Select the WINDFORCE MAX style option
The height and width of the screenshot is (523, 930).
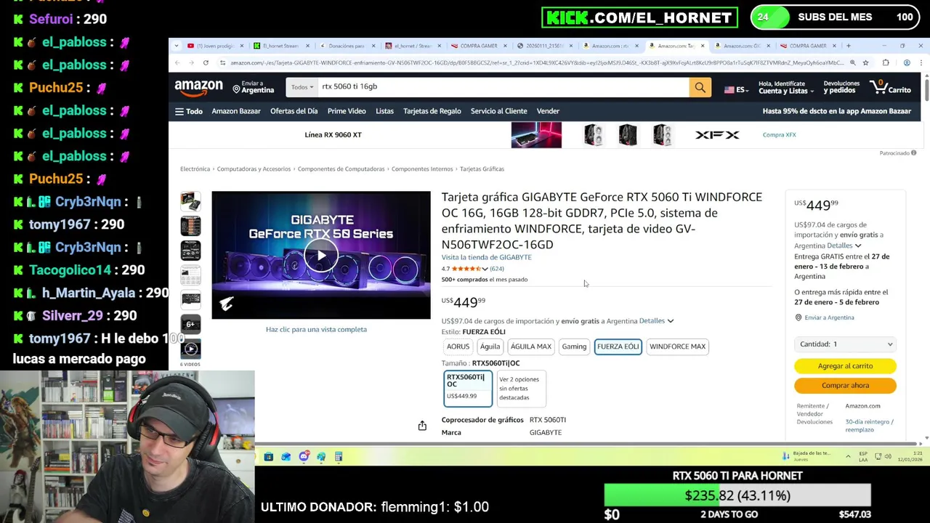678,346
